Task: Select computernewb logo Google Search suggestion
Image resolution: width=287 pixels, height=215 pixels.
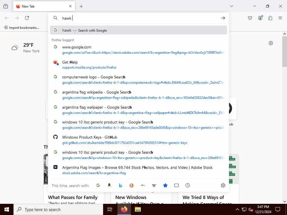Action: point(138,80)
